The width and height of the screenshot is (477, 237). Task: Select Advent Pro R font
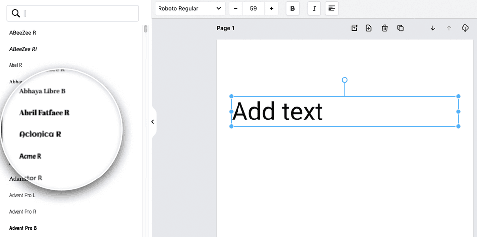23,212
